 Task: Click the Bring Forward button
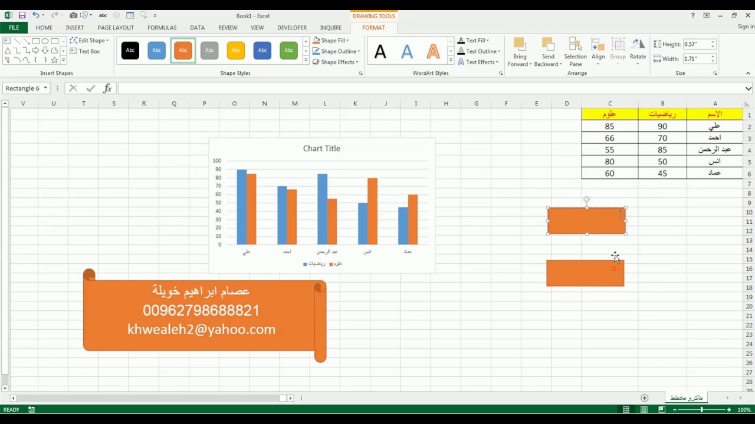pyautogui.click(x=520, y=52)
